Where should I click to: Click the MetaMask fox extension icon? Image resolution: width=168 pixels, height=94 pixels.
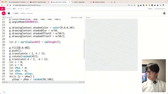146,5
